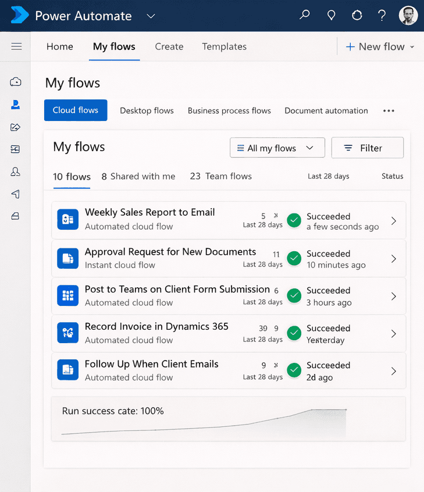
Task: Expand the Power Automate app switcher chevron
Action: coord(151,16)
